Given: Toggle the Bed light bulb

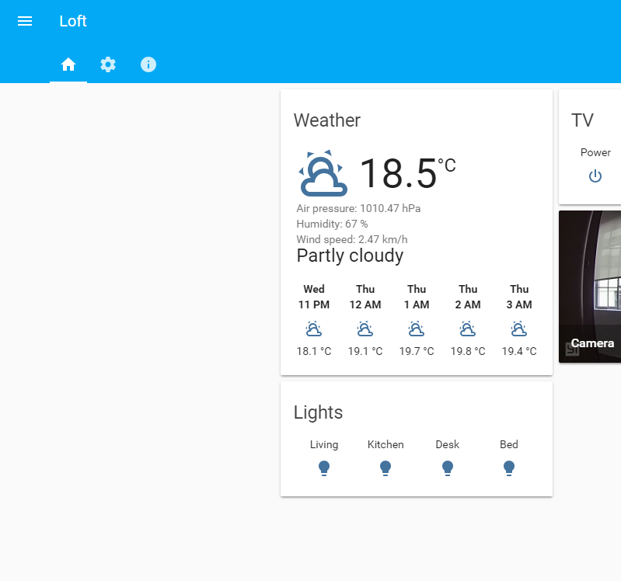Looking at the screenshot, I should click(509, 468).
